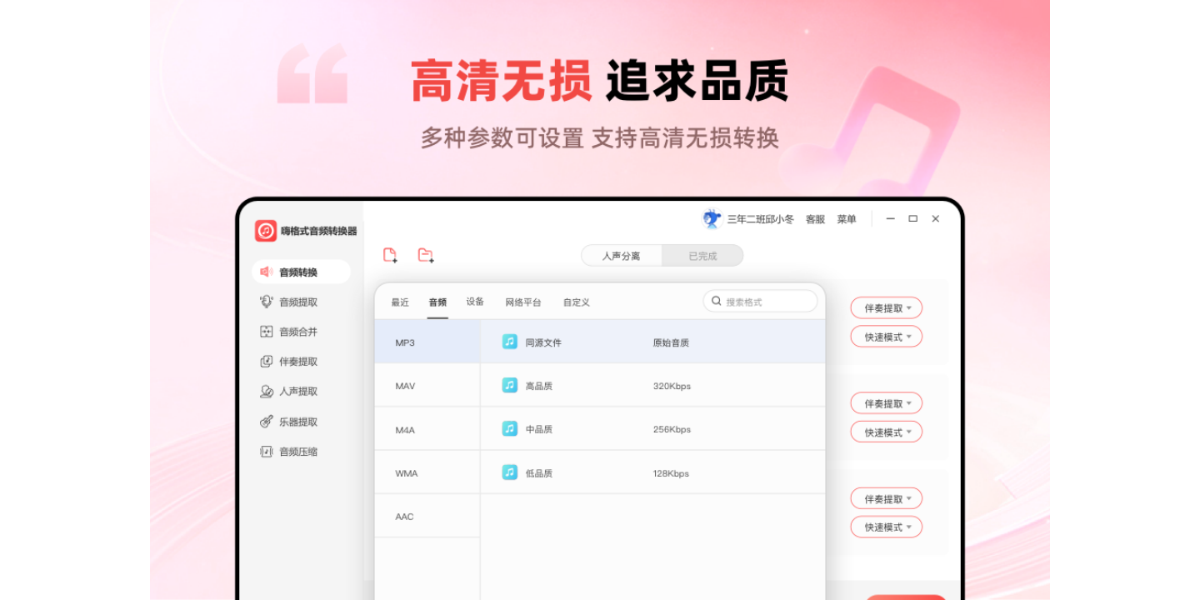Click the add file icon
This screenshot has width=1200, height=600.
click(x=390, y=256)
